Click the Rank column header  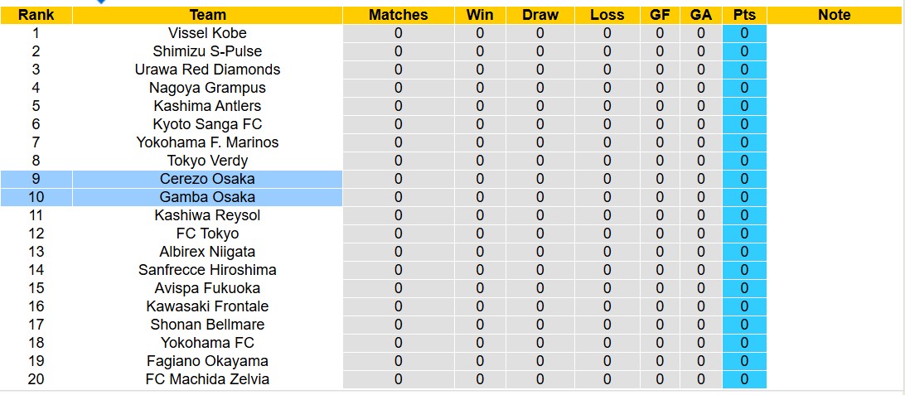[36, 15]
